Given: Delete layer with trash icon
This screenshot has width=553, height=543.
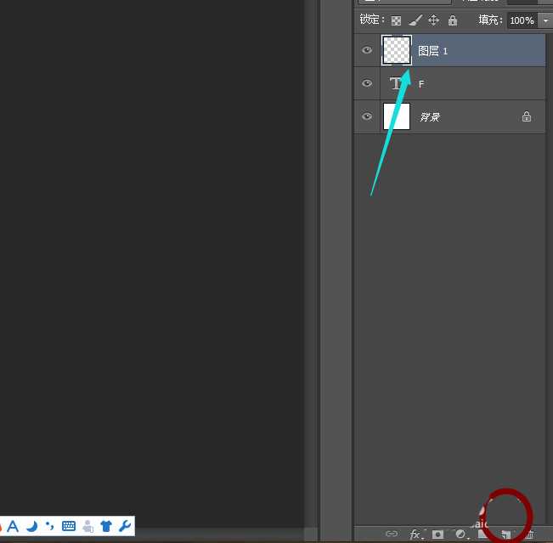Looking at the screenshot, I should (528, 535).
